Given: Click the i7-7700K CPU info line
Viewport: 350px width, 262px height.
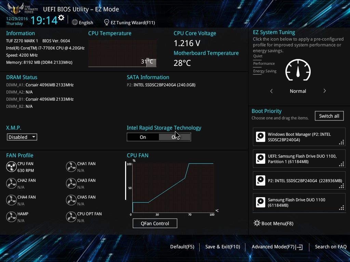Looking at the screenshot, I should [x=45, y=48].
